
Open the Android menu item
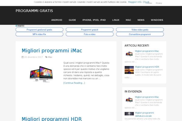coord(57,20)
